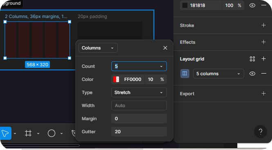Edit the FF0000 hex color field
The image size is (272, 150).
[133, 79]
